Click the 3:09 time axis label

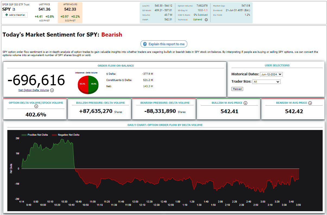click(x=263, y=202)
